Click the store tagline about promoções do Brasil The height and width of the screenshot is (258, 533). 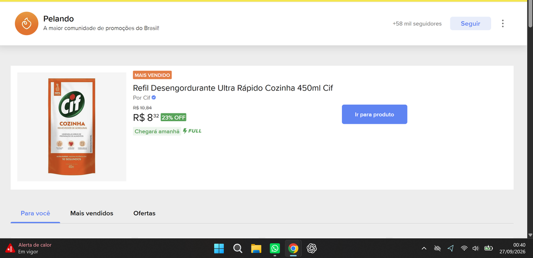101,28
